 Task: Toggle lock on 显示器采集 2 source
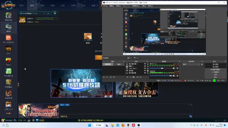tap(148, 64)
